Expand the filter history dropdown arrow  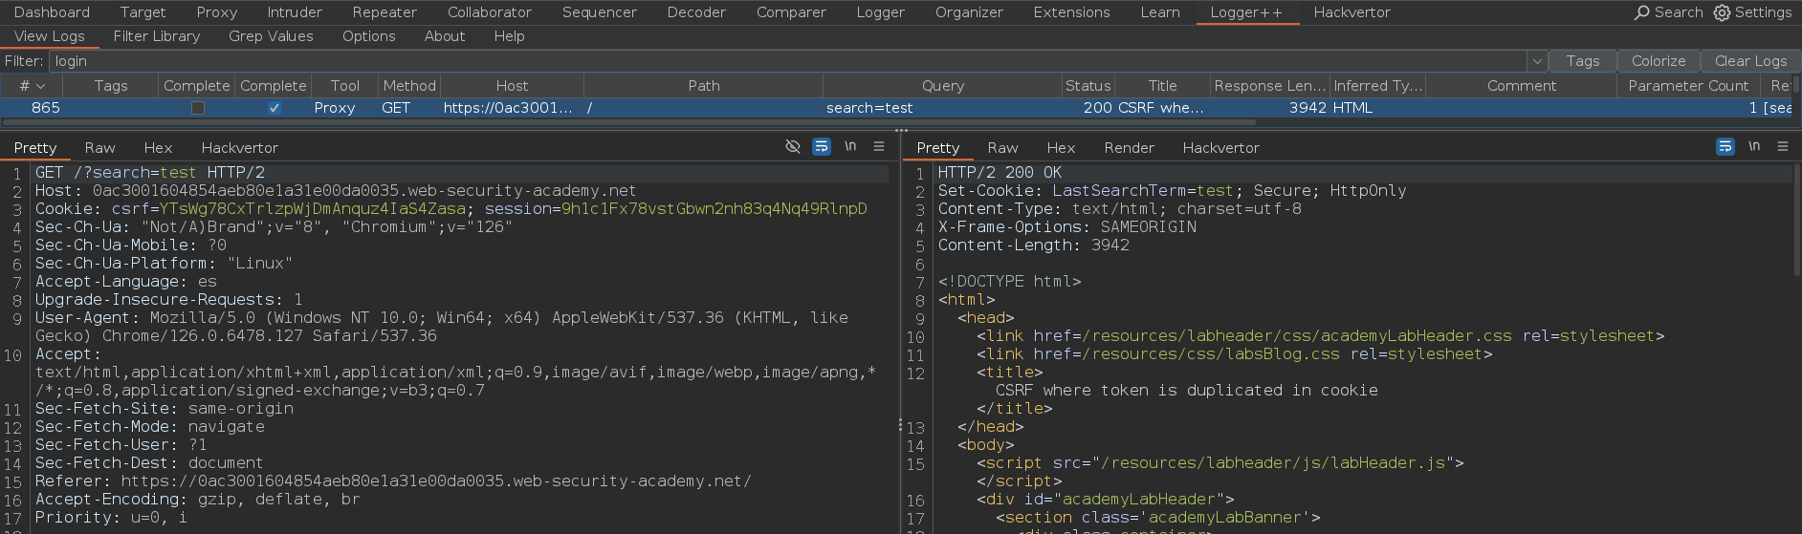[x=1537, y=61]
